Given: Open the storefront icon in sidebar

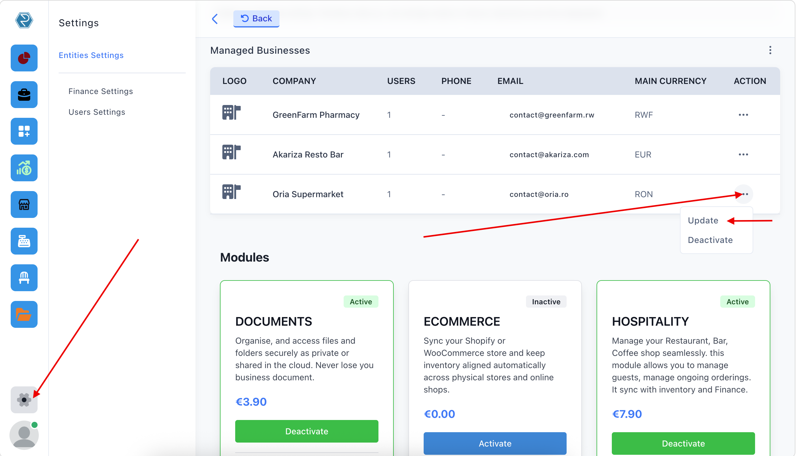Looking at the screenshot, I should coord(24,204).
